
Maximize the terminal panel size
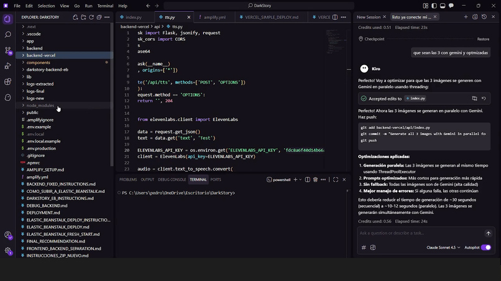(336, 179)
